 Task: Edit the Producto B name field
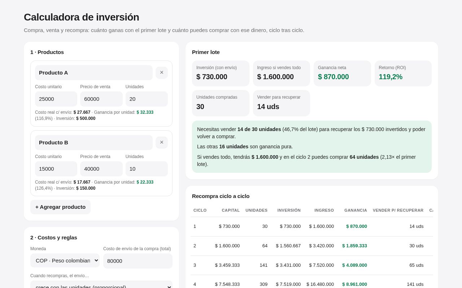click(x=94, y=143)
